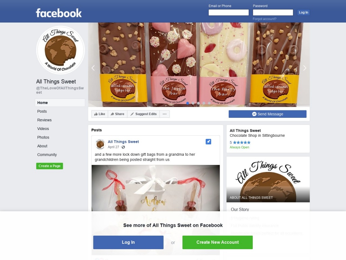Open the three-dots more options button
Viewport: 346px width, 260px height.
click(165, 114)
